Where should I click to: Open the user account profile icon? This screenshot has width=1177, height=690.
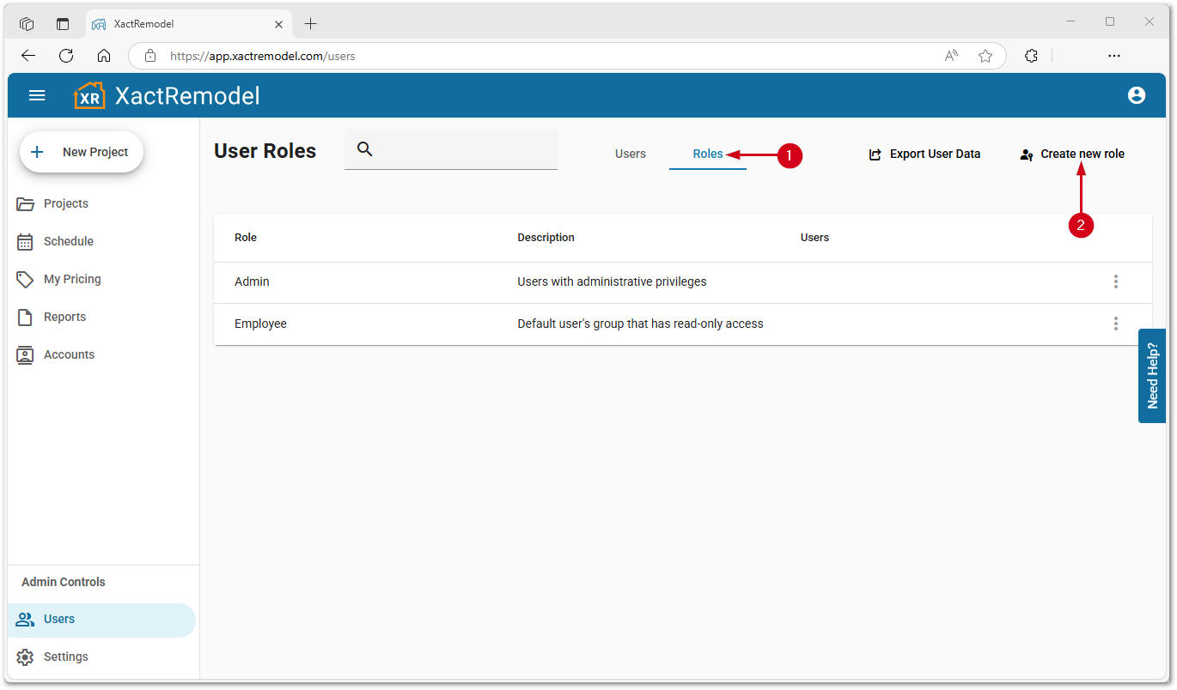(x=1136, y=95)
